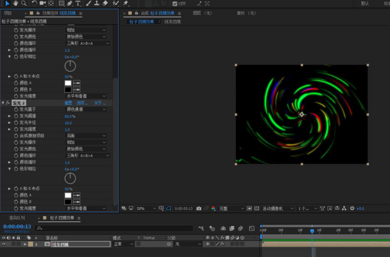Image resolution: width=390 pixels, height=257 pixels.
Task: Toggle stopwatch for 发光半径
Action: 16,123
